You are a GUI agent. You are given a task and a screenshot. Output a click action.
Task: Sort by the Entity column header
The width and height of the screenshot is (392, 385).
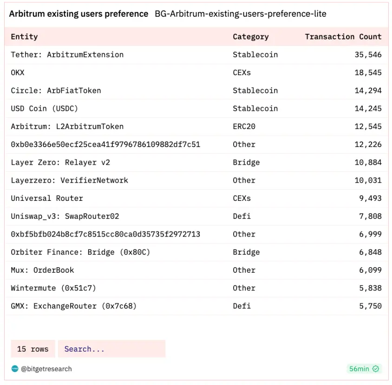pos(24,37)
